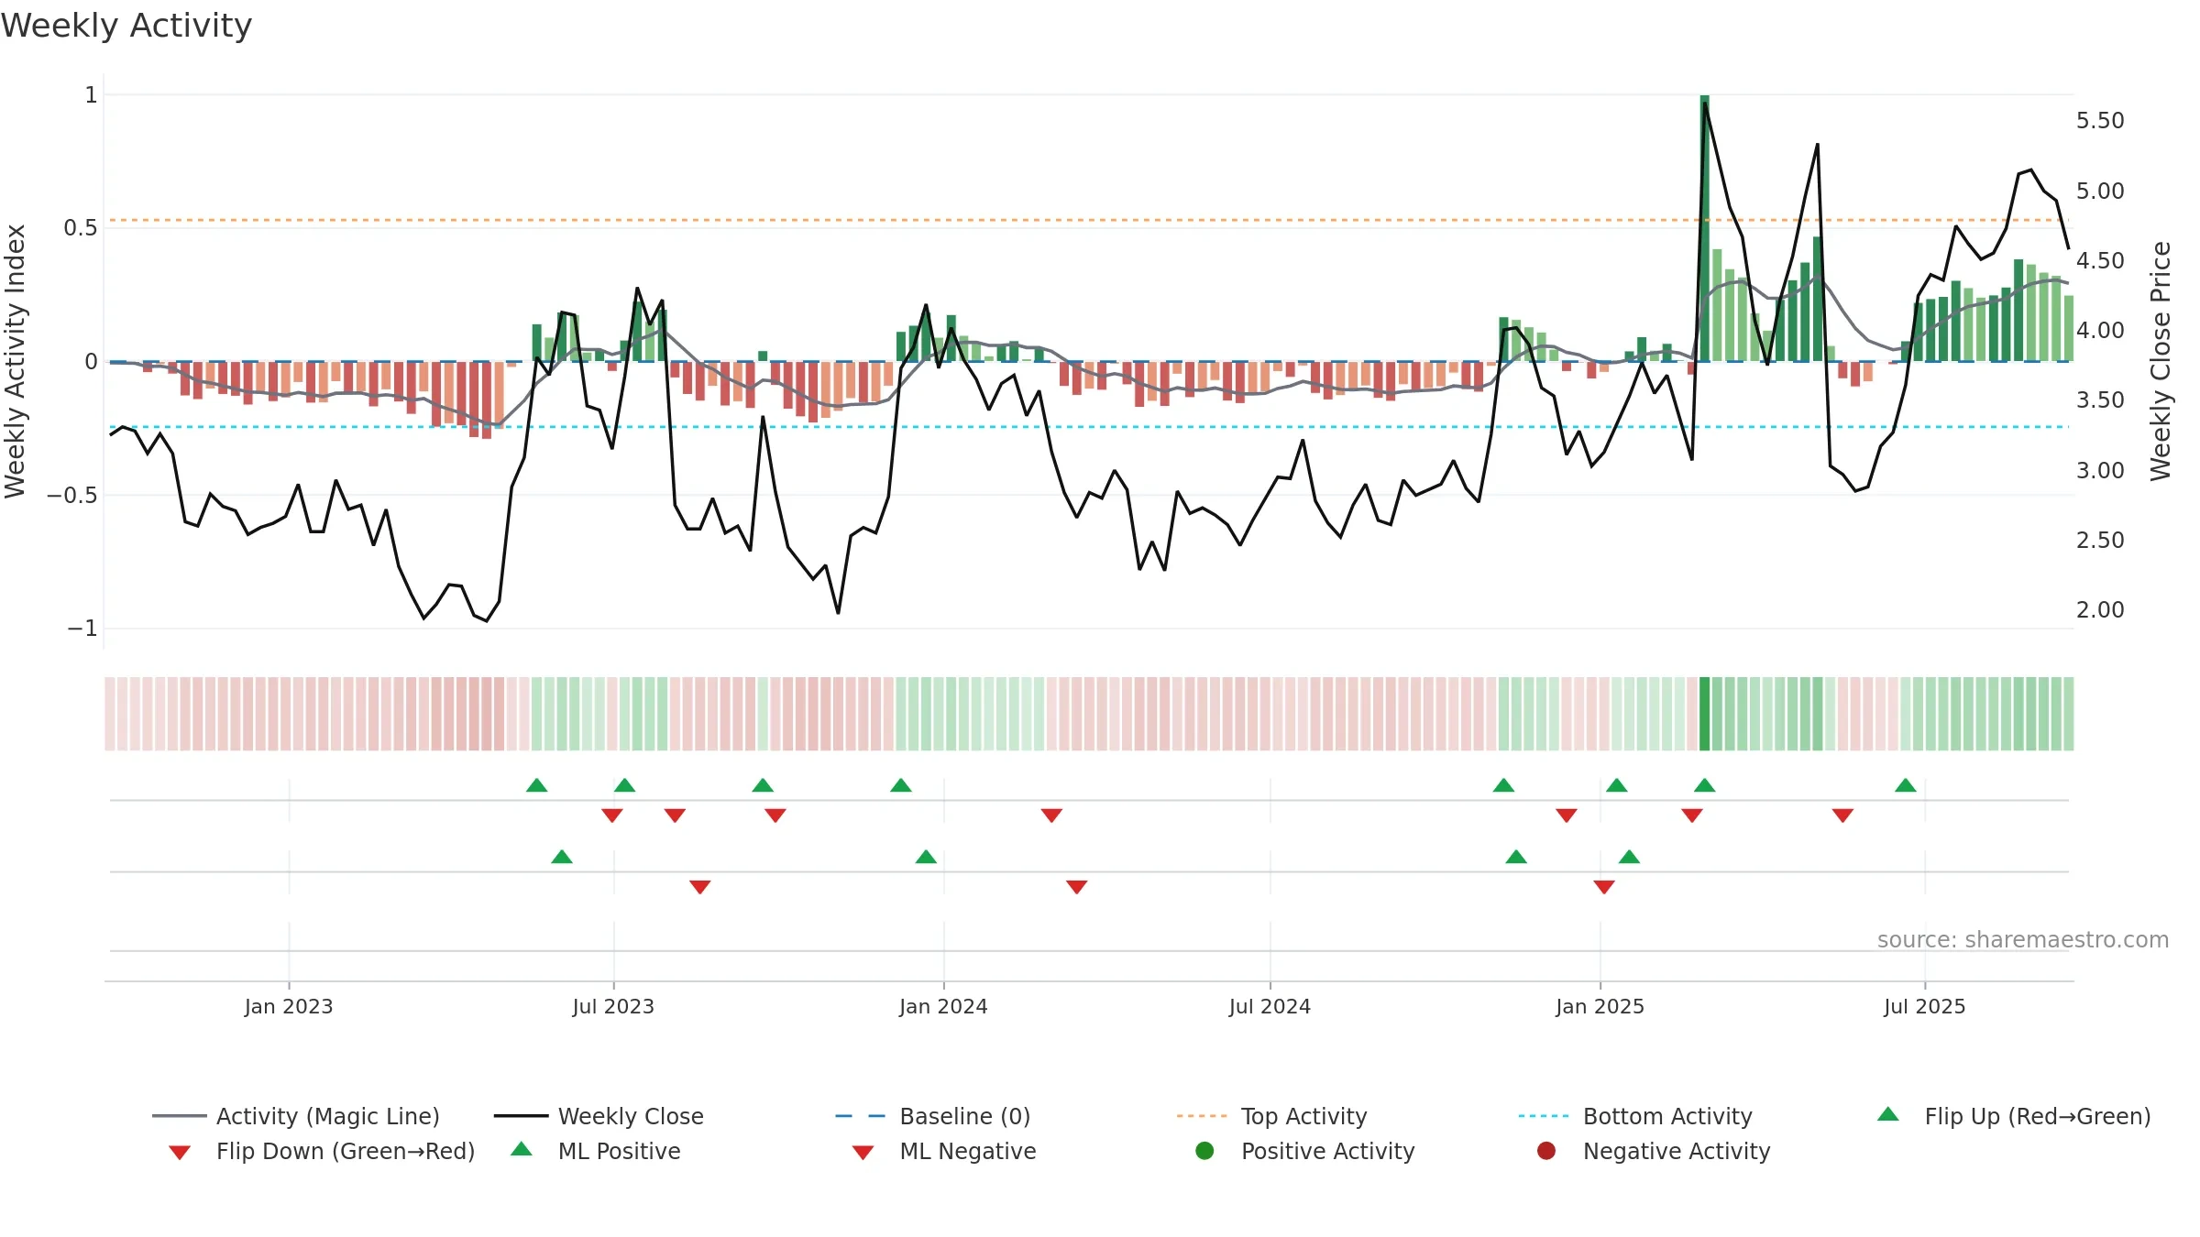Viewport: 2200px width, 1237px height.
Task: Click the ML Positive green triangle legend icon
Action: [x=521, y=1149]
